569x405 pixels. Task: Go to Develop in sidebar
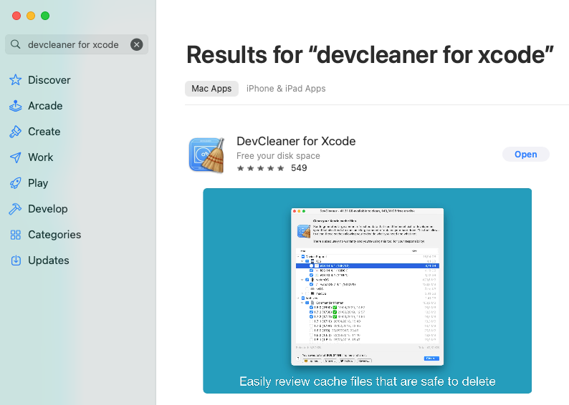(48, 209)
